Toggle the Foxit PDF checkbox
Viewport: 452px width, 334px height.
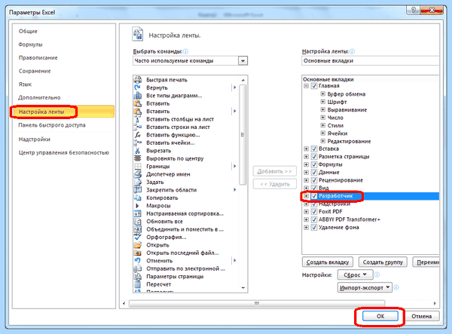[314, 211]
